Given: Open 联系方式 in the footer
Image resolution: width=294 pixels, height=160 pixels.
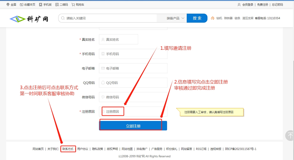Looking at the screenshot, I should pos(68,149).
